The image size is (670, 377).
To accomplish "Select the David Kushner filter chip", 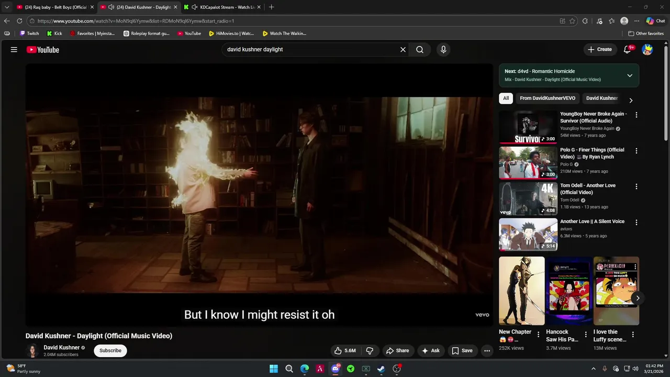I will [x=602, y=98].
